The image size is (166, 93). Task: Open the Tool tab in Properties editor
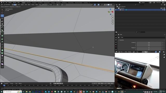pyautogui.click(x=116, y=35)
